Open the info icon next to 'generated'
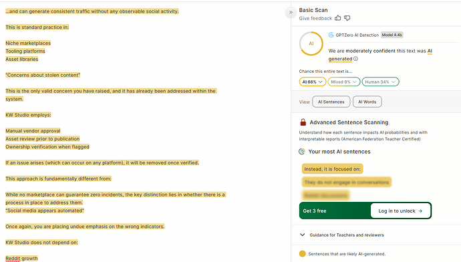 (355, 59)
